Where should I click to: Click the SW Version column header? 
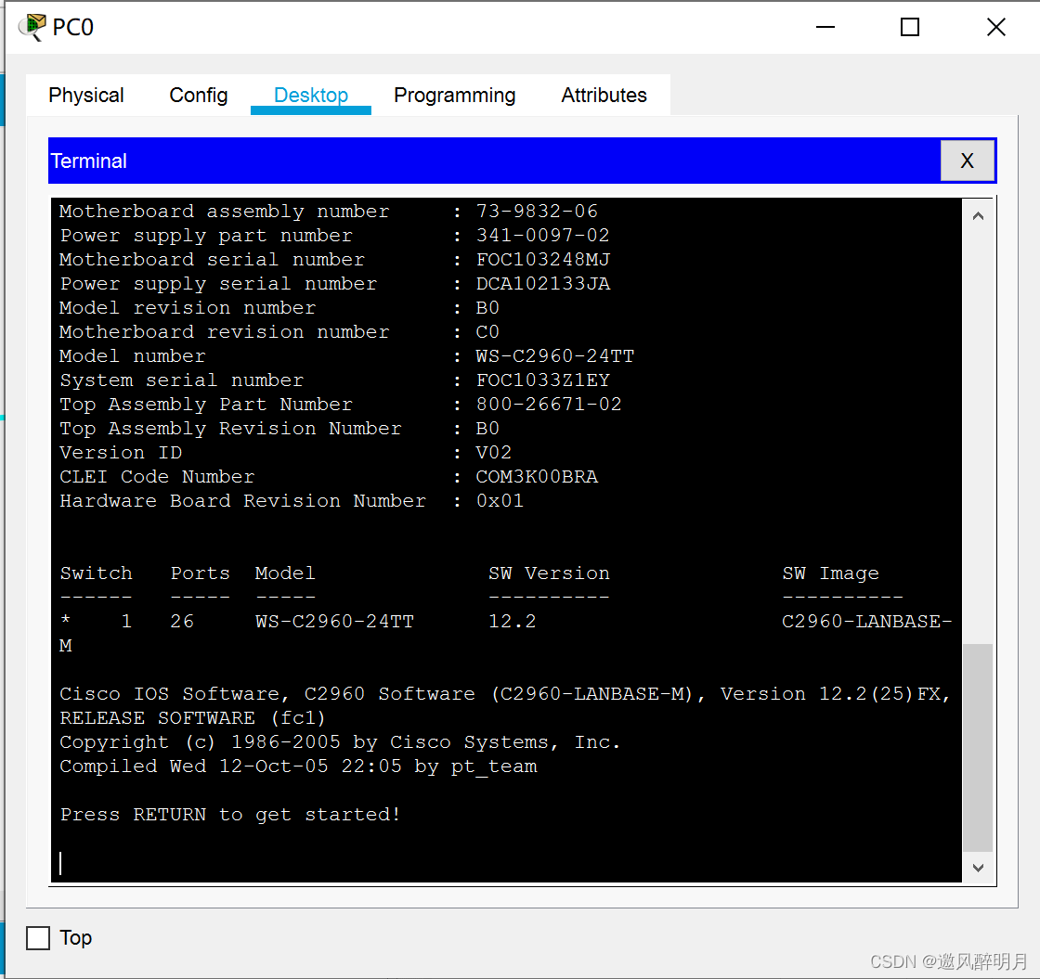click(549, 573)
